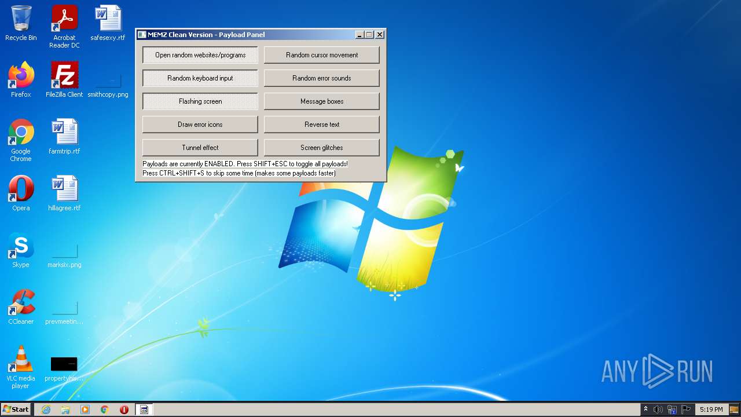Launch Acrobat Reader DC from desktop

64,27
